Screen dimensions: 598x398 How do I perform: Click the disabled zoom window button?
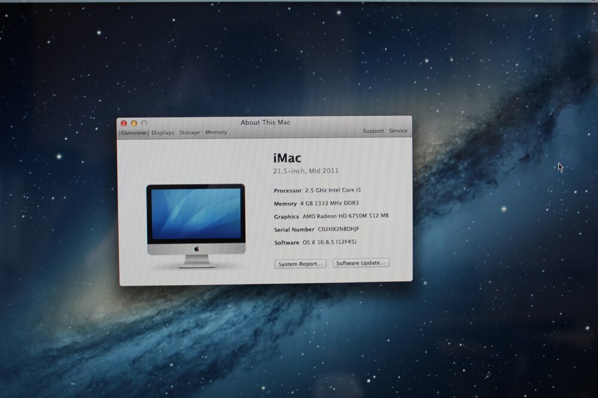pyautogui.click(x=144, y=123)
